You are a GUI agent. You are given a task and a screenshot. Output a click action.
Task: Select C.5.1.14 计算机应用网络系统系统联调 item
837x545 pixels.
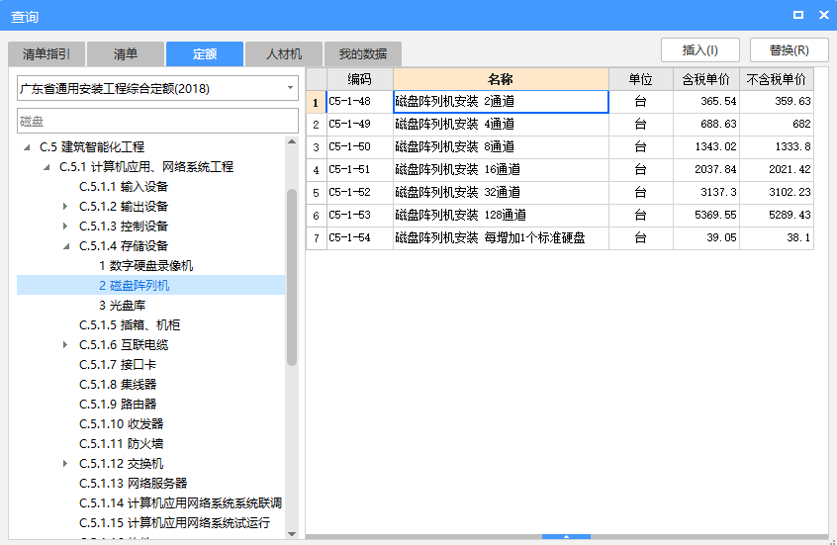tap(180, 502)
